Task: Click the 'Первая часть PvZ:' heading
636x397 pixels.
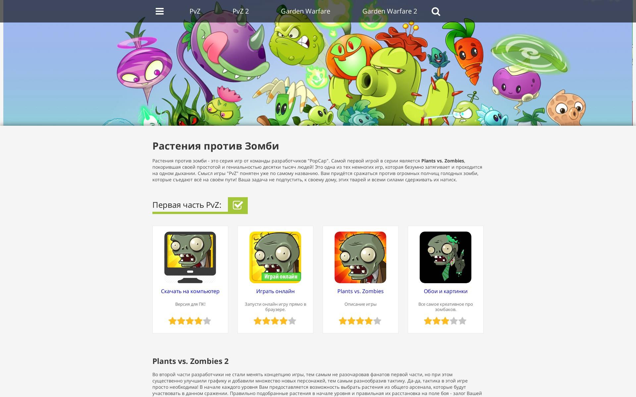Action: tap(187, 205)
